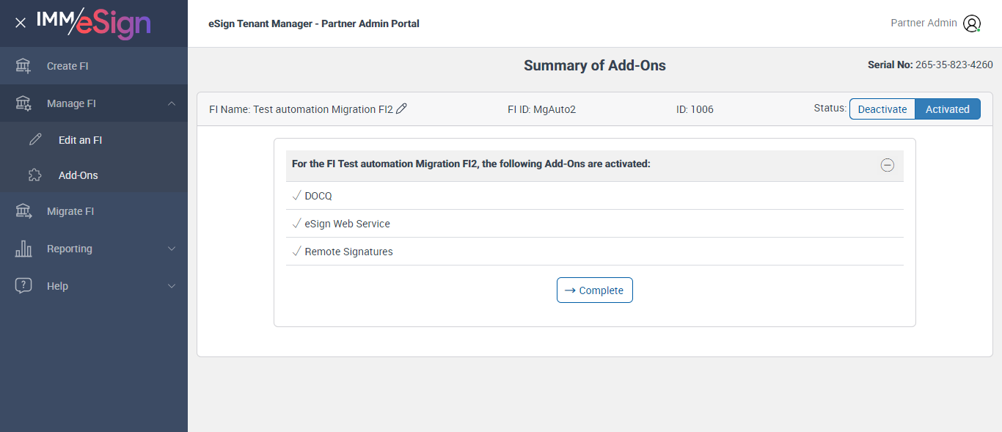Viewport: 1002px width, 432px height.
Task: Click the IMM eSign logo
Action: tap(94, 23)
